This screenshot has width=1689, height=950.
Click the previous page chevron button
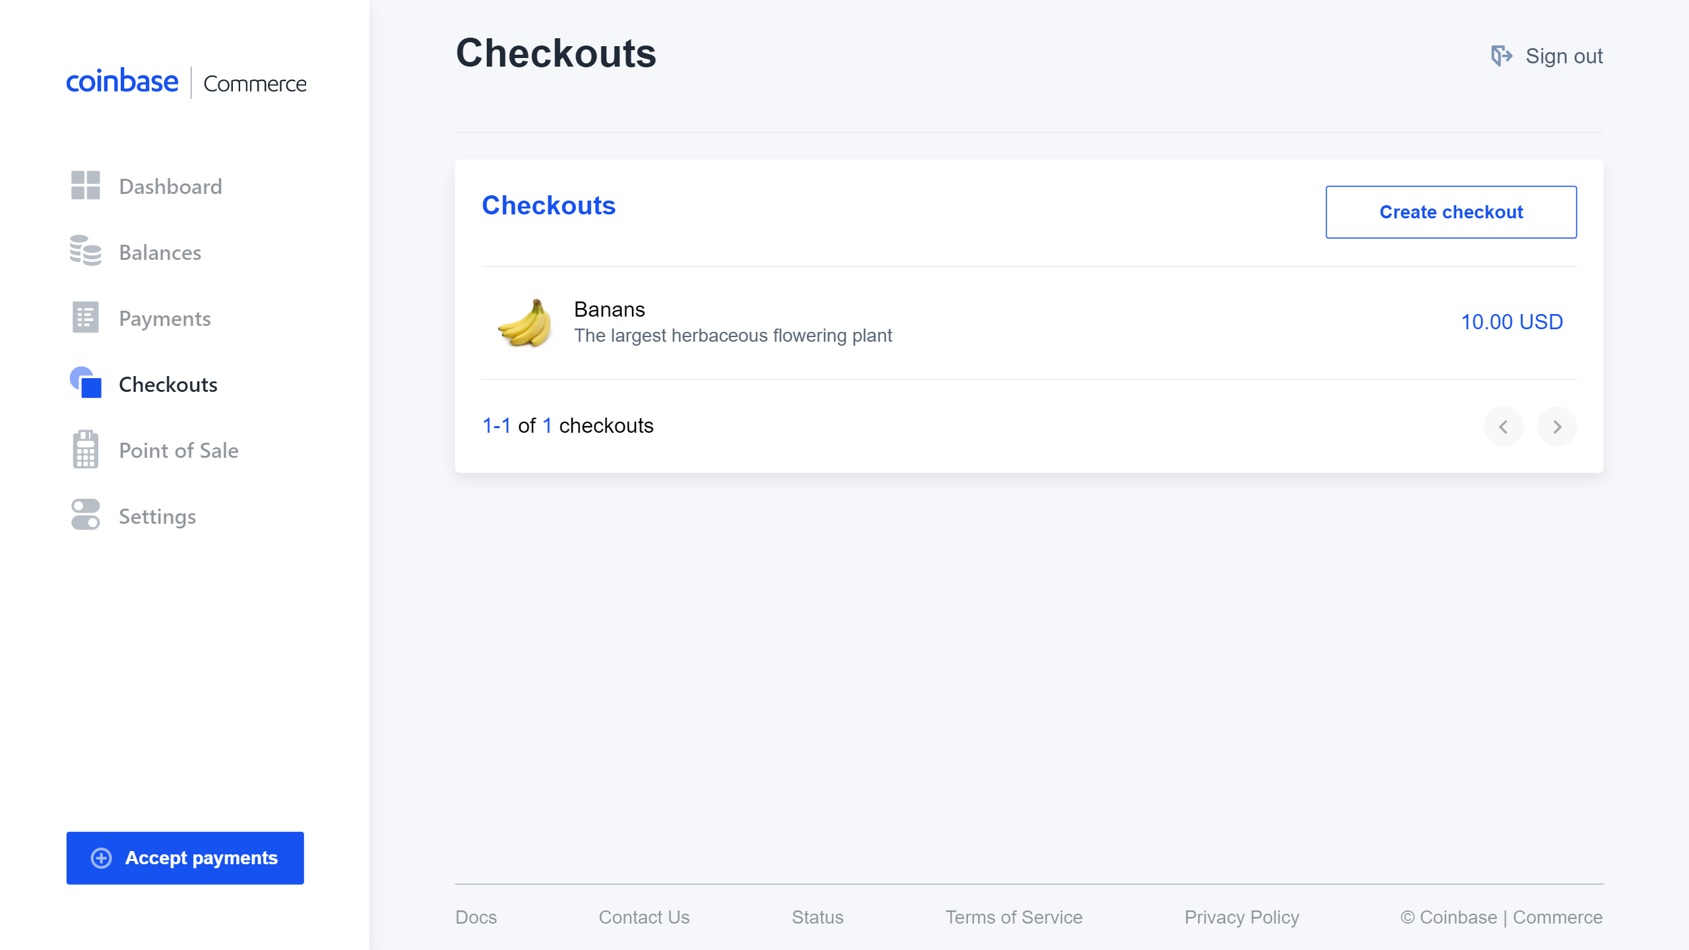pyautogui.click(x=1504, y=426)
